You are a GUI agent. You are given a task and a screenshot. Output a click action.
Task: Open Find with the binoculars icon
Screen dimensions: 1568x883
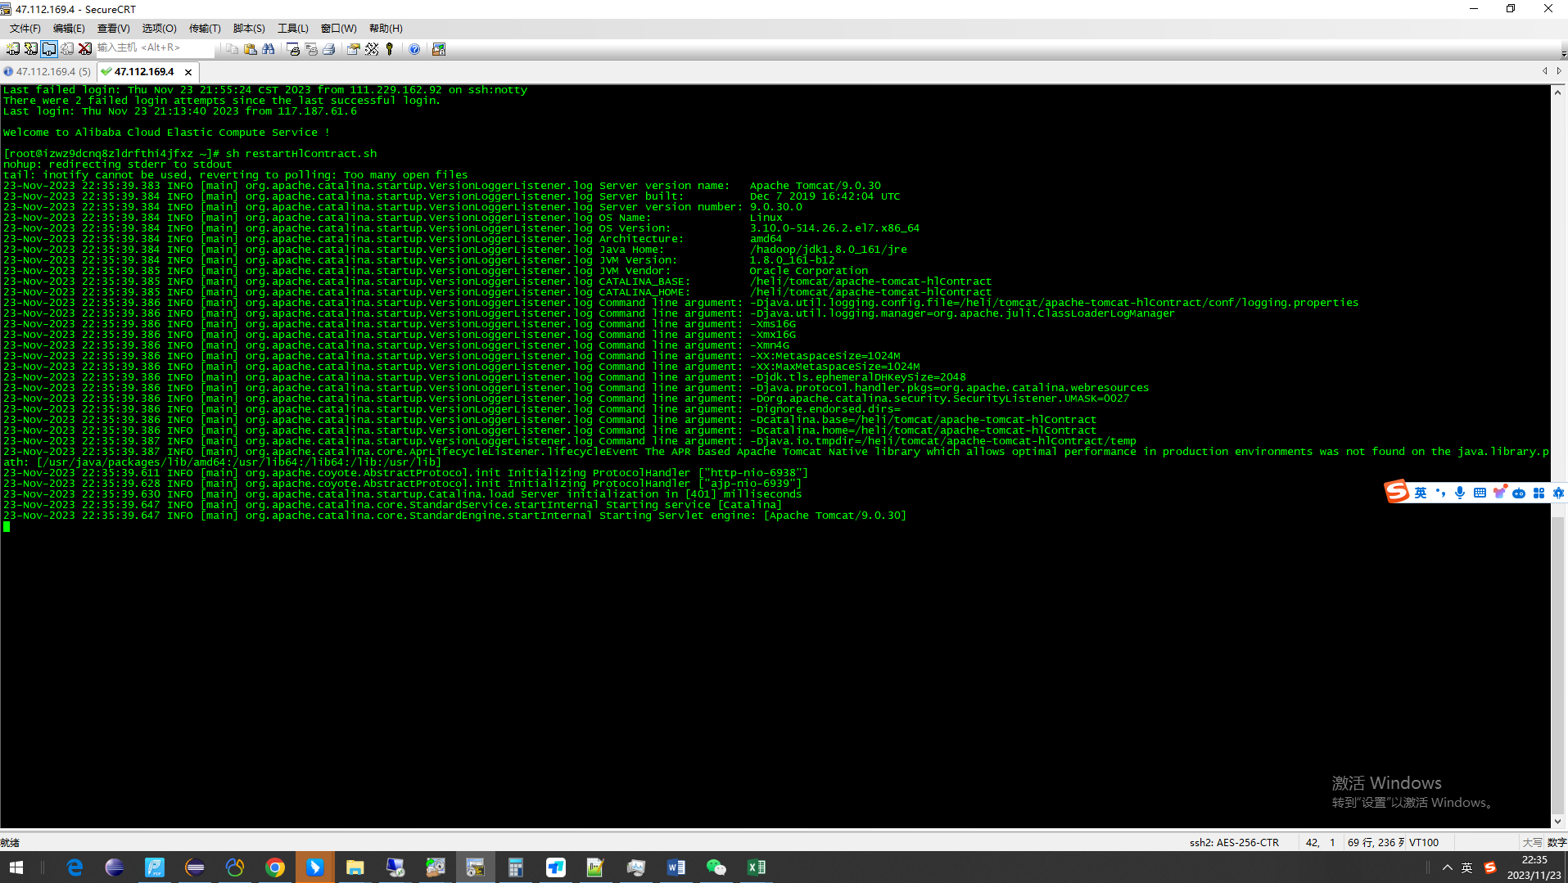269,49
